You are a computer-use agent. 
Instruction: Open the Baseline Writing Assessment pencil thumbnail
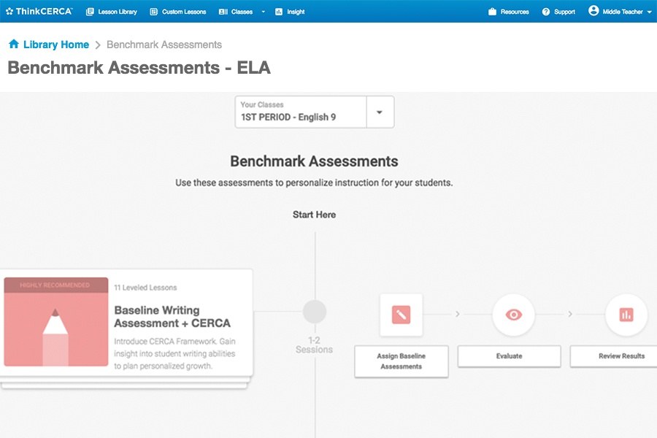click(56, 322)
